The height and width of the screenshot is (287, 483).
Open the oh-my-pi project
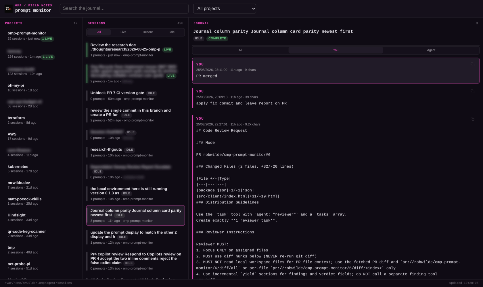tap(41, 88)
